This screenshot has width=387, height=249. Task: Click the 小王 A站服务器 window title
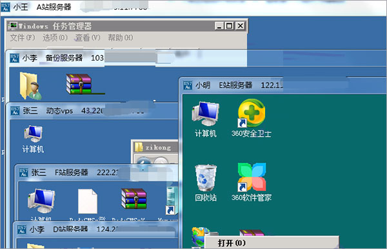pos(42,7)
